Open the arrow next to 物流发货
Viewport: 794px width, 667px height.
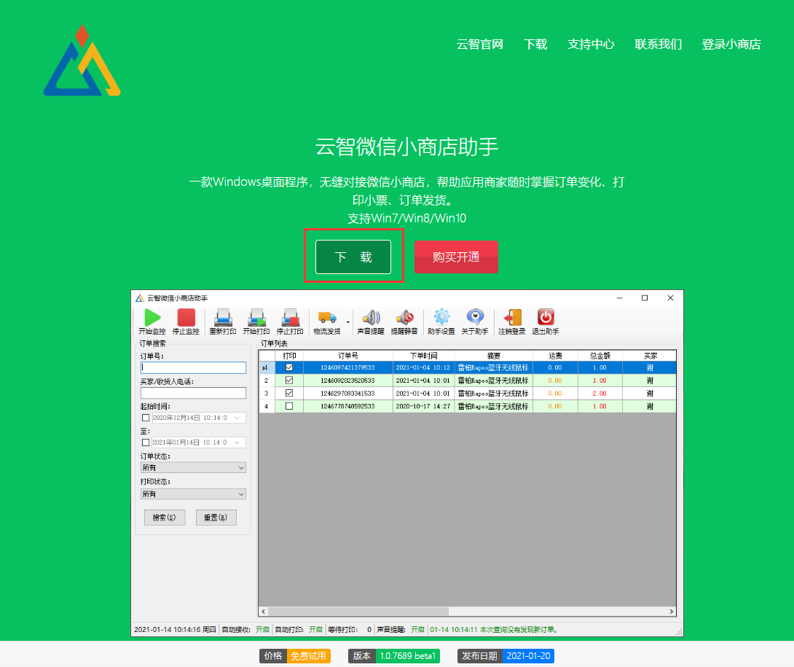348,322
